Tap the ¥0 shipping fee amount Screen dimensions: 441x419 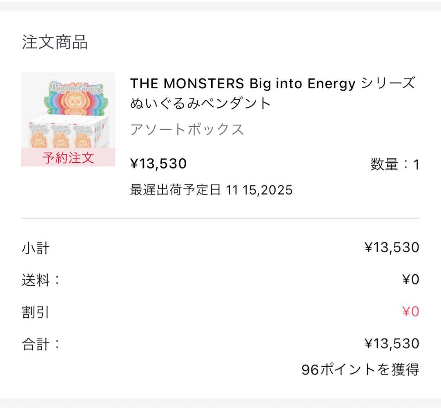pos(410,280)
